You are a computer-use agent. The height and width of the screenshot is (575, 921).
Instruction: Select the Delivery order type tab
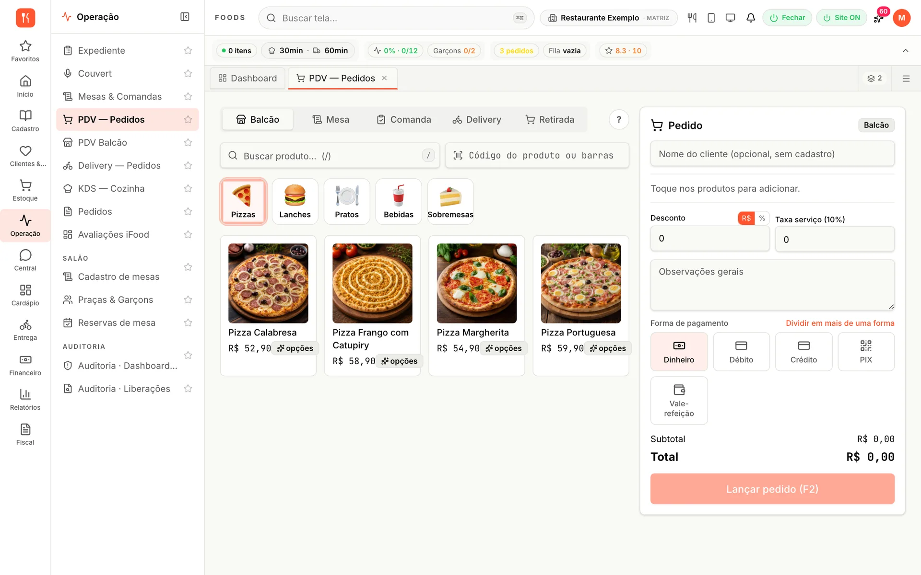(477, 119)
